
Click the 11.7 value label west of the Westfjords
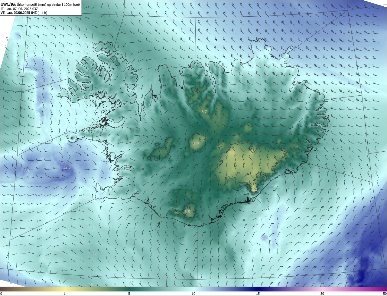point(41,99)
